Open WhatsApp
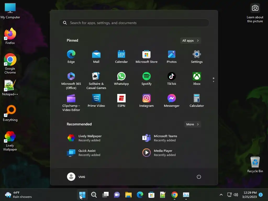The image size is (268, 201). coord(121,79)
